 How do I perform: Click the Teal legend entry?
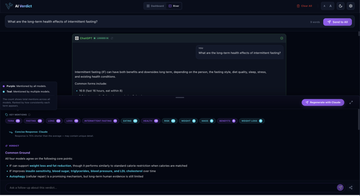(26, 92)
